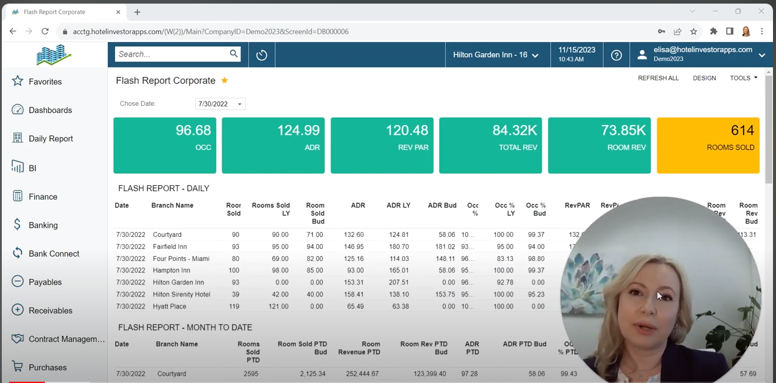Click the vertical scrollbar of the dashboard

(x=768, y=129)
